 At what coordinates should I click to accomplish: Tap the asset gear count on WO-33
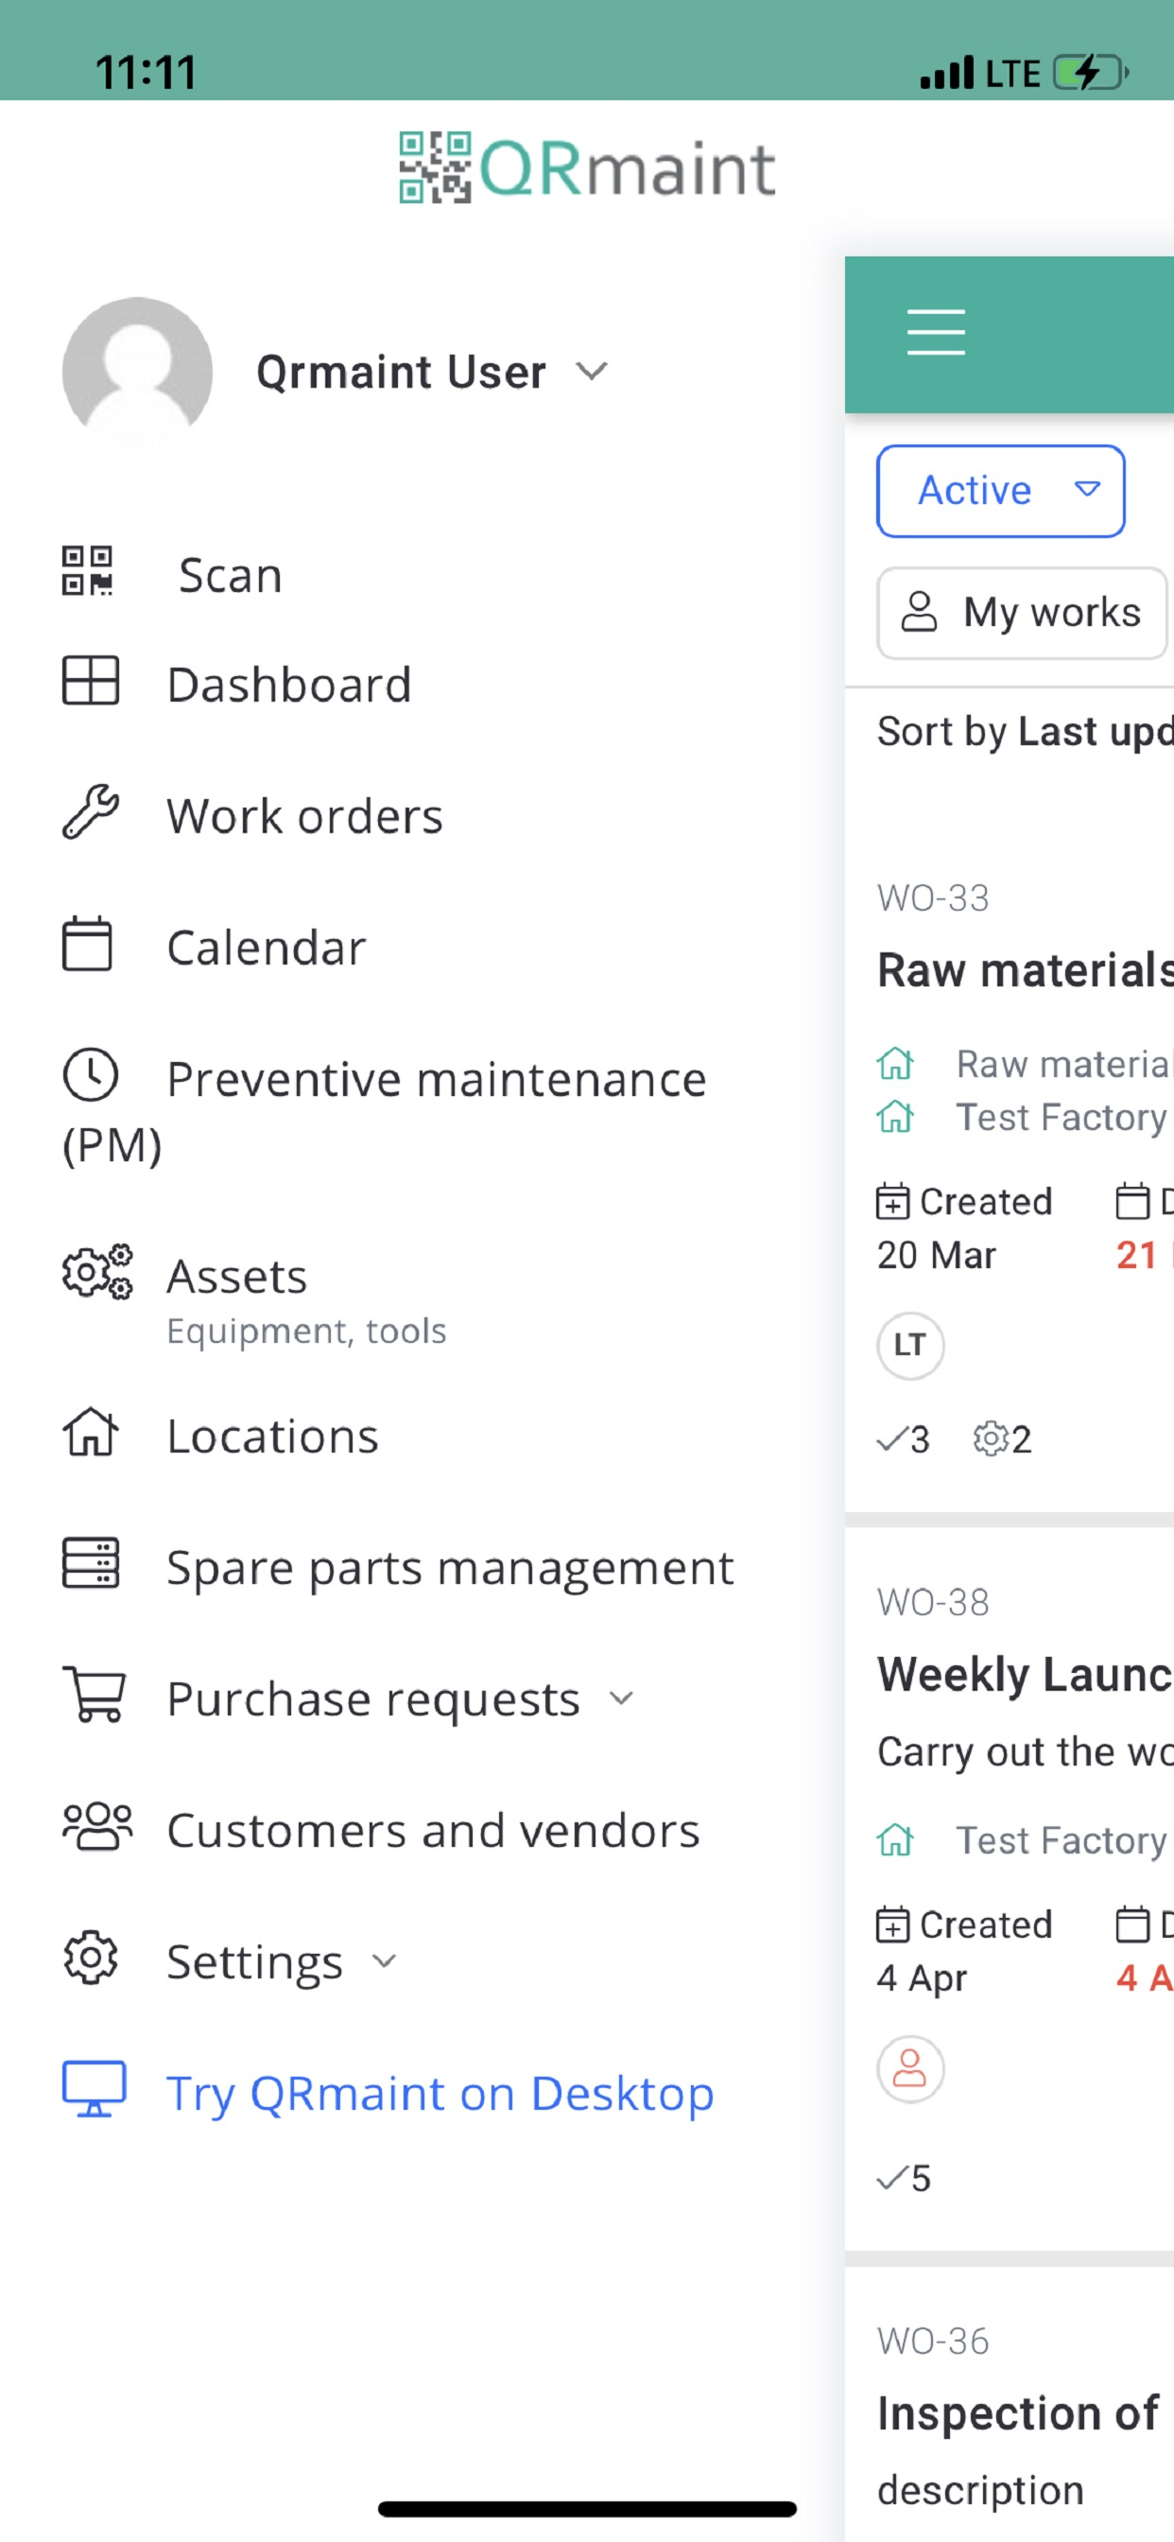pyautogui.click(x=1001, y=1438)
